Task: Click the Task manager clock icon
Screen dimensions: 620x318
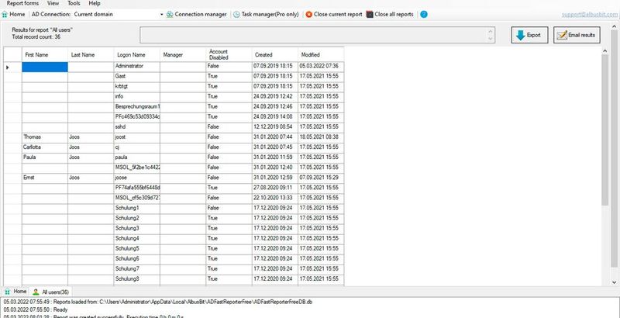Action: pyautogui.click(x=236, y=14)
